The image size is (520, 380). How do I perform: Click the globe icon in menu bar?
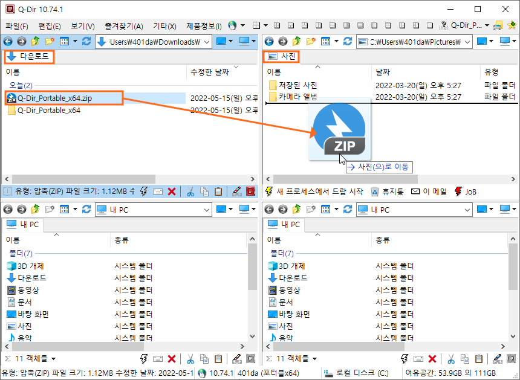click(x=232, y=25)
